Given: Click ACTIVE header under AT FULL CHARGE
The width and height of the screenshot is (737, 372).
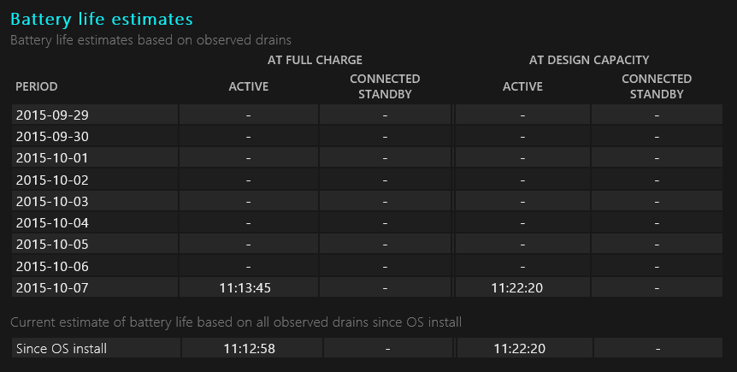Looking at the screenshot, I should 248,86.
